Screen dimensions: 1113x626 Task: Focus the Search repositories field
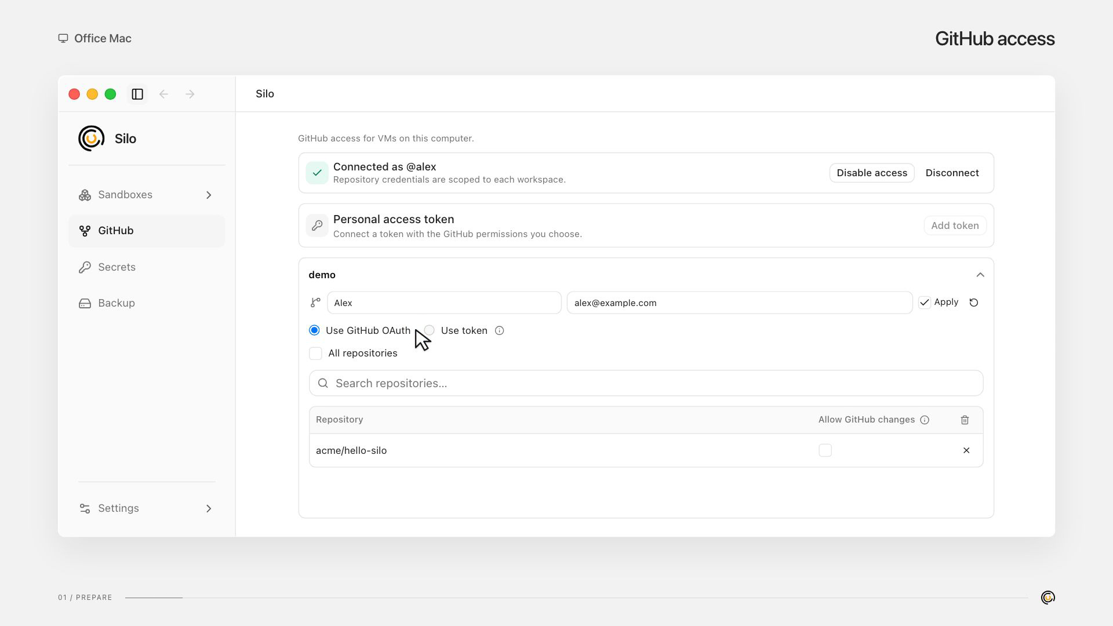(x=646, y=383)
